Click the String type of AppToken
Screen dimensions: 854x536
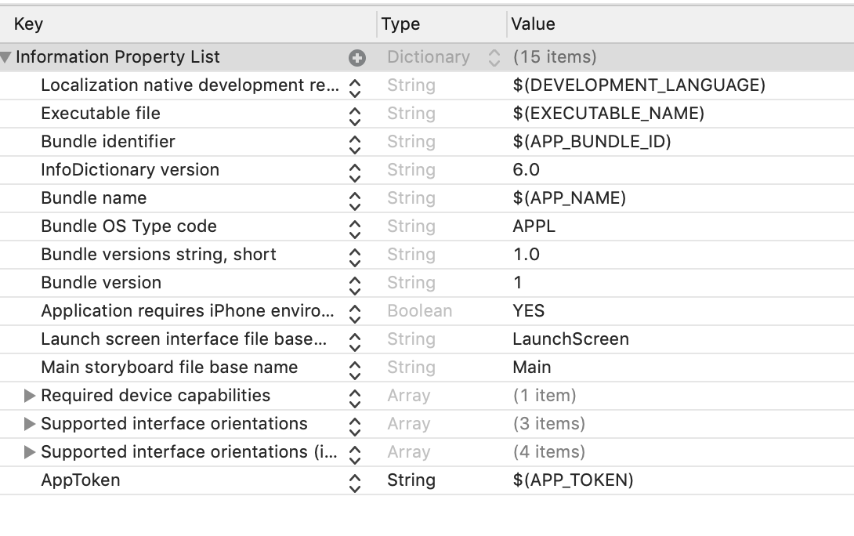(411, 480)
